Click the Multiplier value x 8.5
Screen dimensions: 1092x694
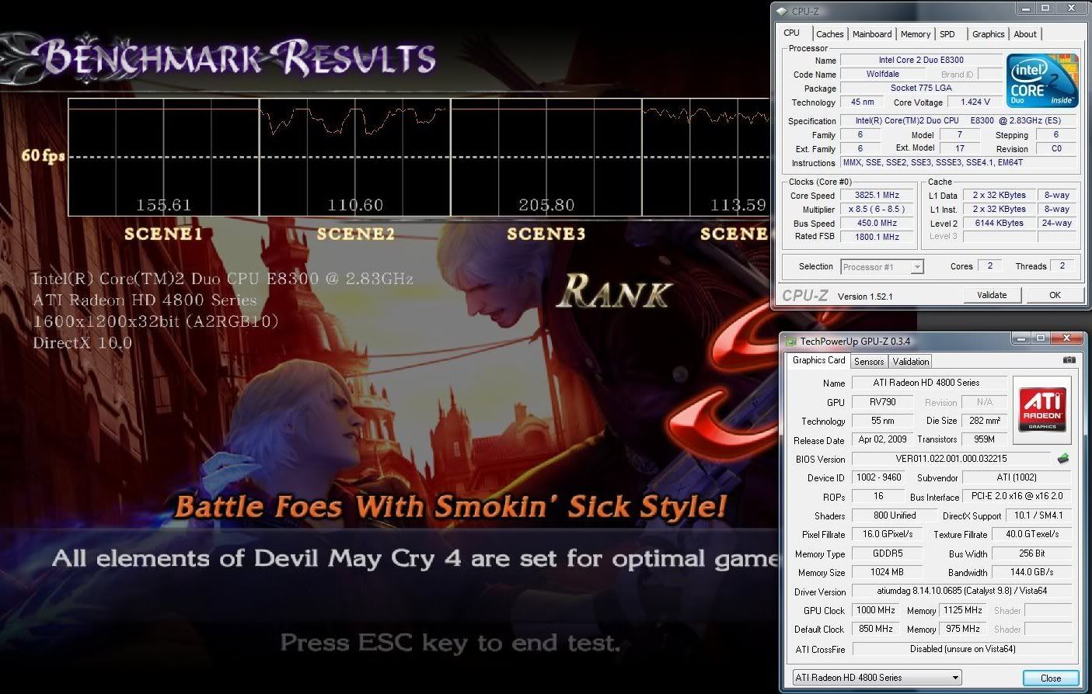coord(877,210)
